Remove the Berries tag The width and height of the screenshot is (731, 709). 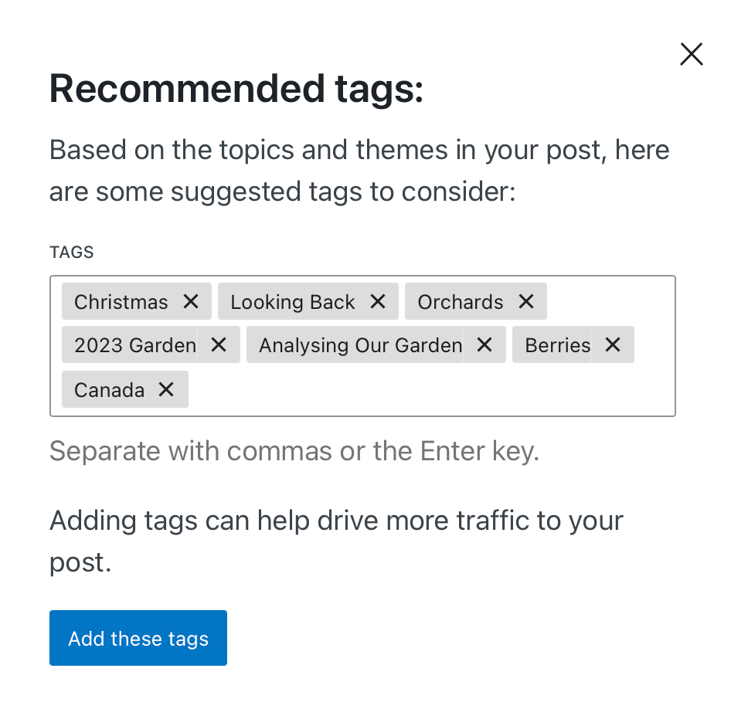tap(613, 344)
